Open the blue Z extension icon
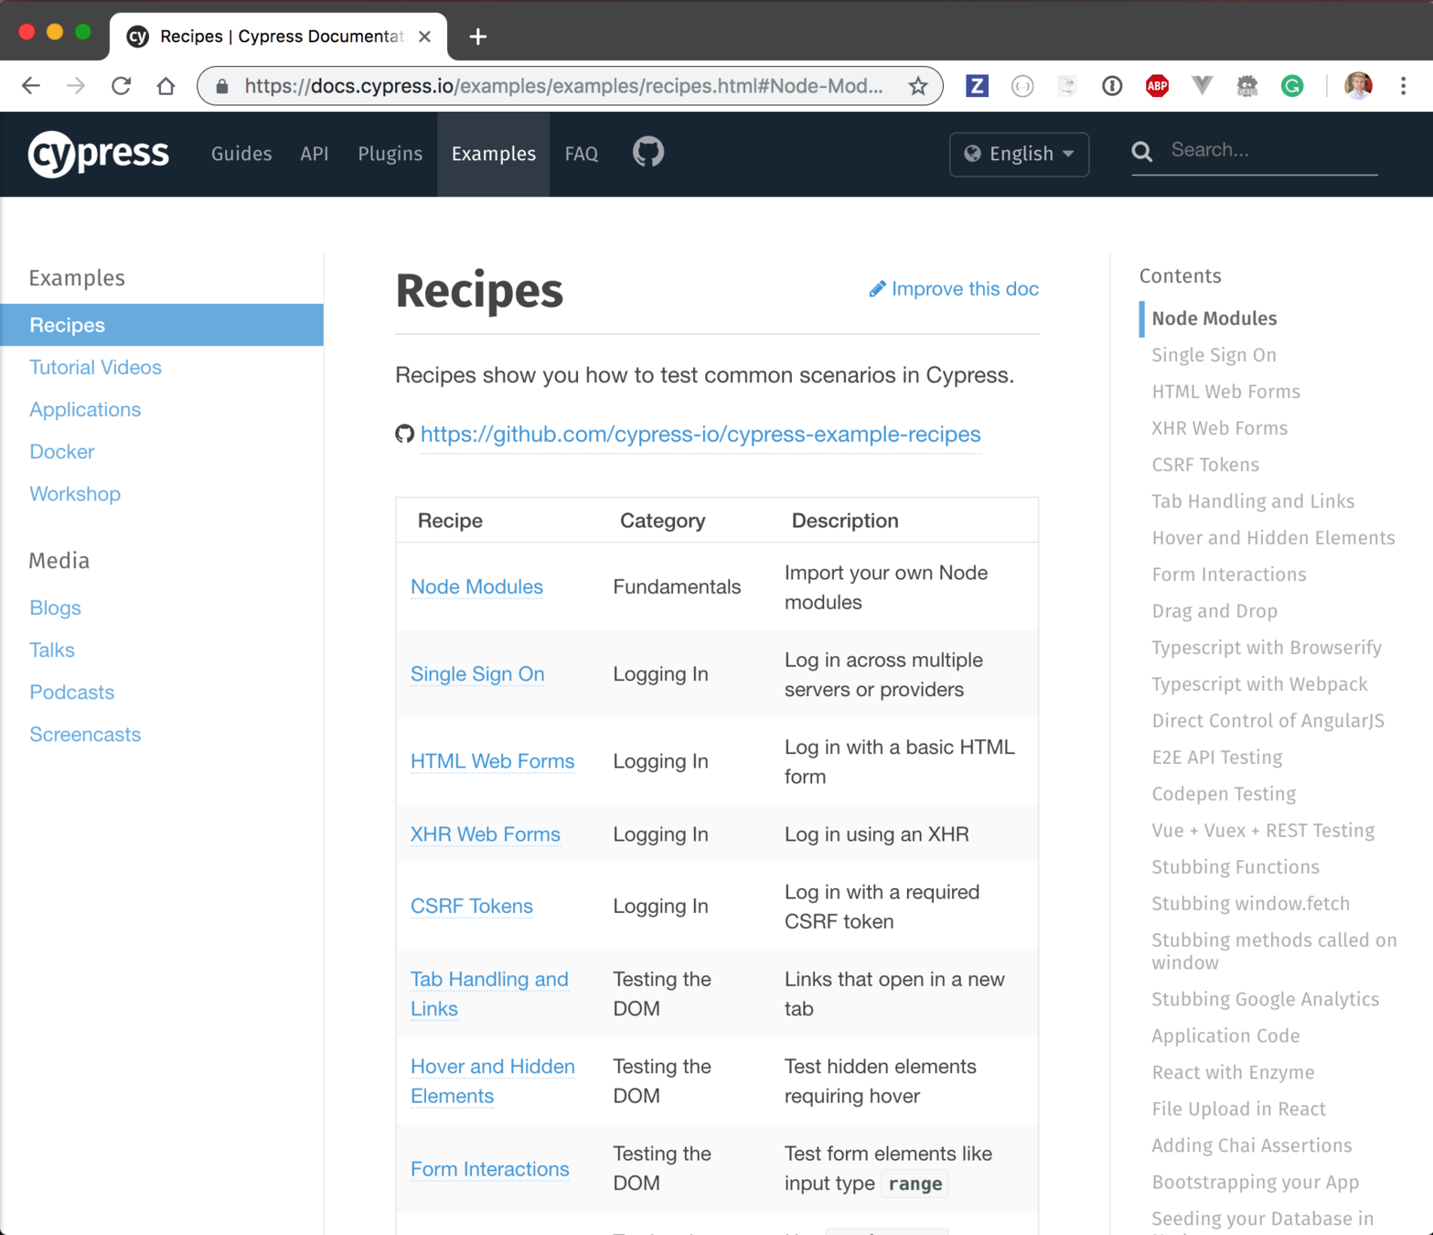Screen dimensions: 1433x1235 pyautogui.click(x=977, y=86)
